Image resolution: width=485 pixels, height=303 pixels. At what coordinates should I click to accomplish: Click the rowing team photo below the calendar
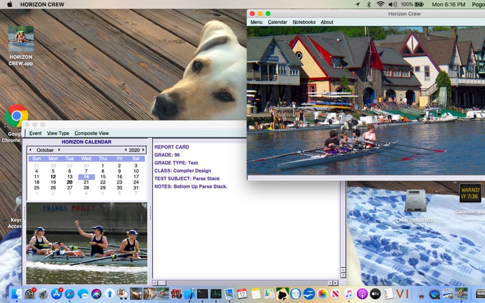click(87, 235)
